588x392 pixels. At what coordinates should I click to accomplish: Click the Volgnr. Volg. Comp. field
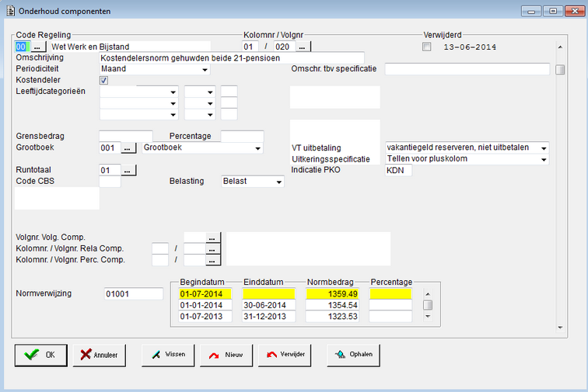(x=194, y=238)
